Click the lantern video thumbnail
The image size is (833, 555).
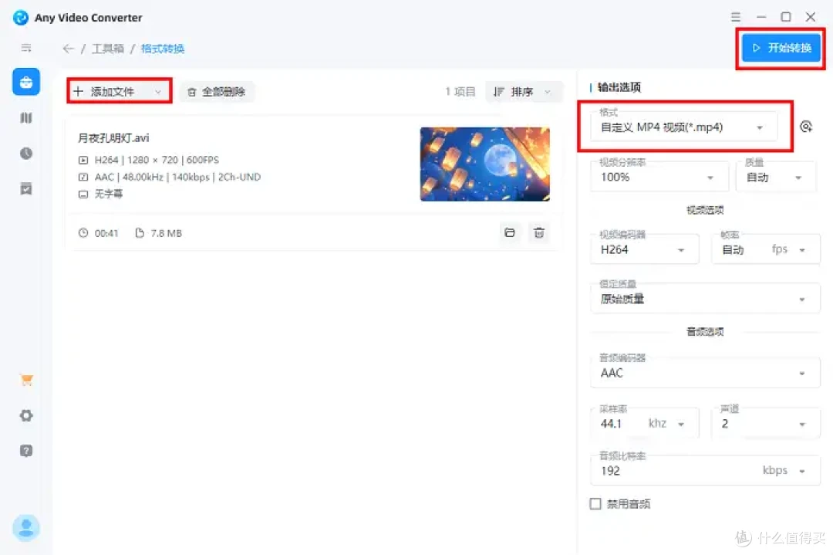[484, 164]
